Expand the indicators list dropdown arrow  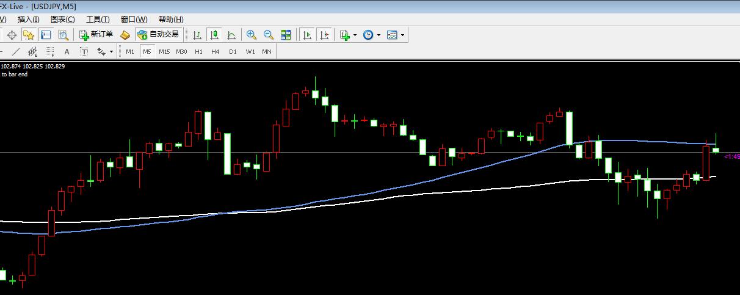[355, 35]
